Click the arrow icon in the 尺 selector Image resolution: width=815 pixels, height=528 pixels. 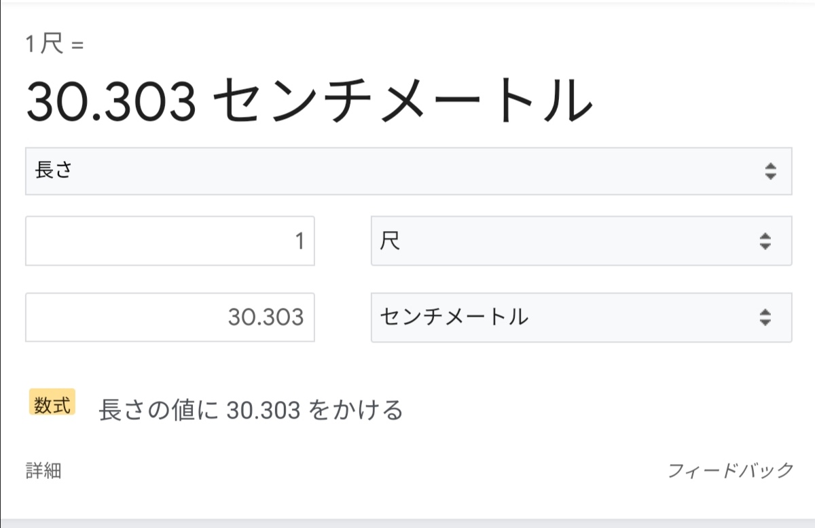pyautogui.click(x=765, y=241)
